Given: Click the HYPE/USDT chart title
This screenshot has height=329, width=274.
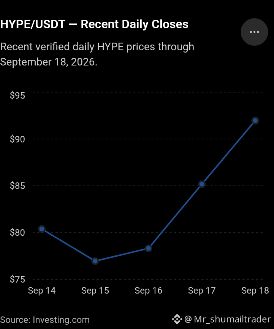Looking at the screenshot, I should pos(94,24).
